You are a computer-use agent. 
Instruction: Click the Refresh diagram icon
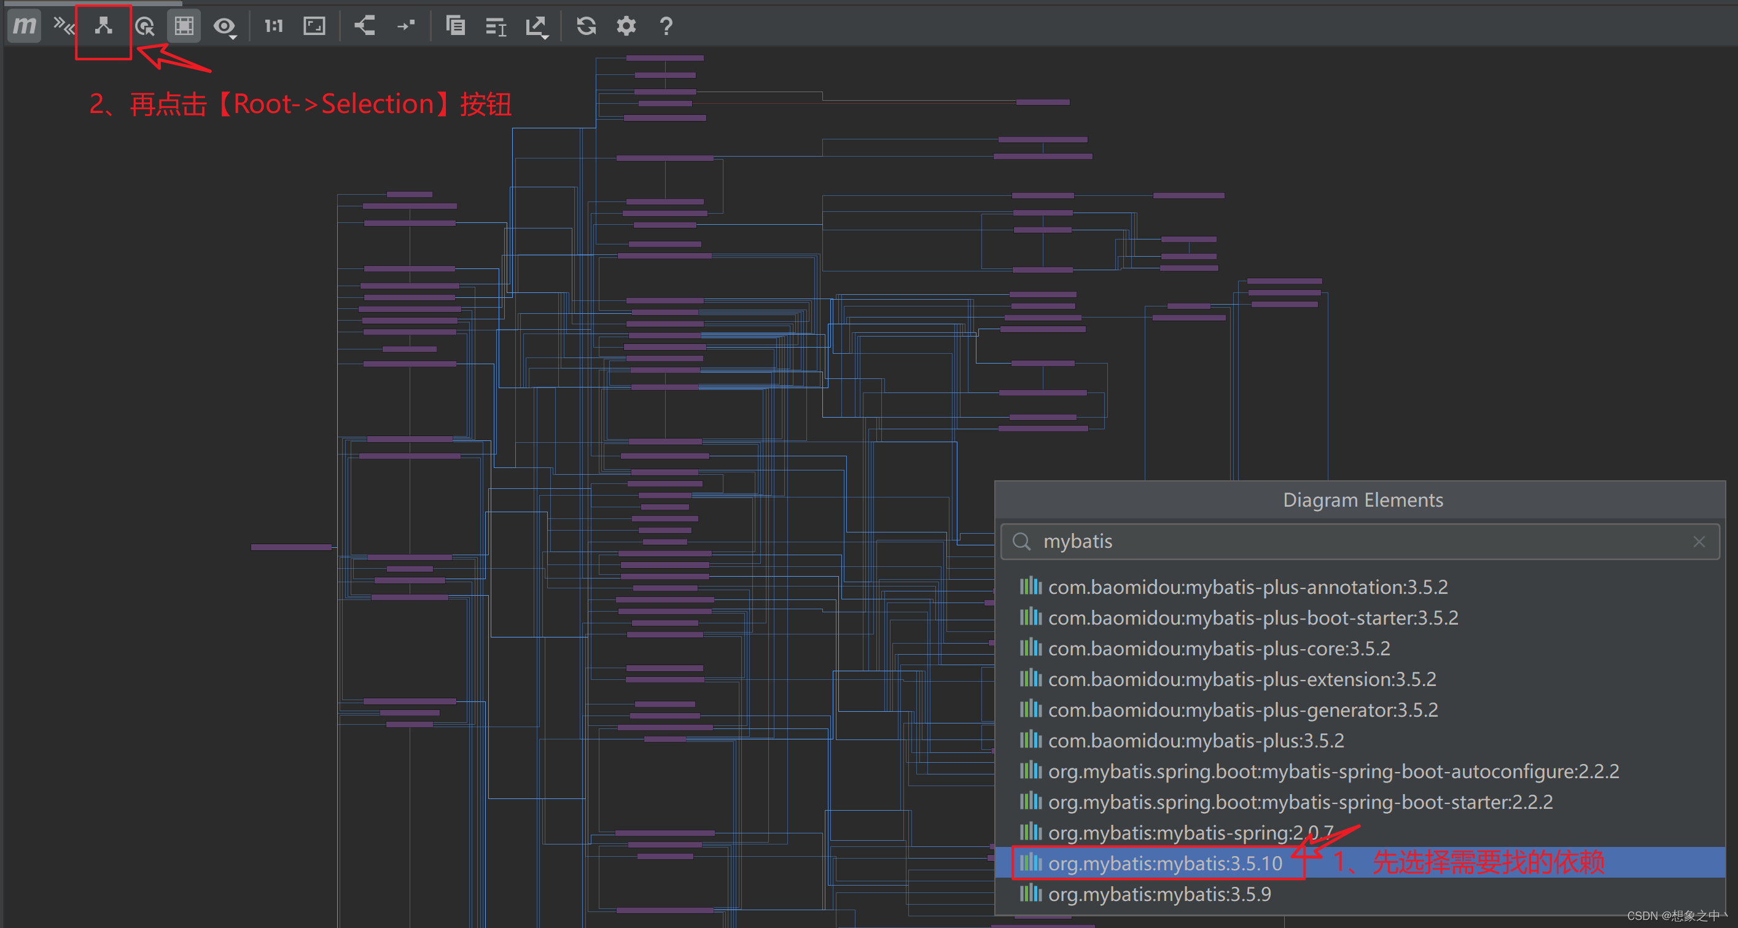point(586,26)
